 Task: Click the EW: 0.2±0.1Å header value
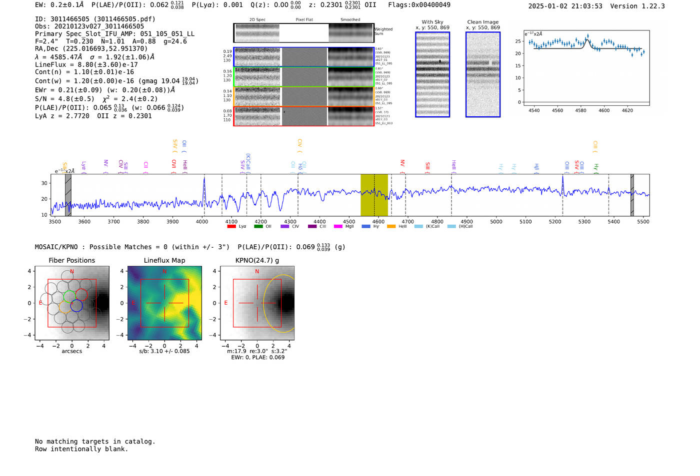59,5
